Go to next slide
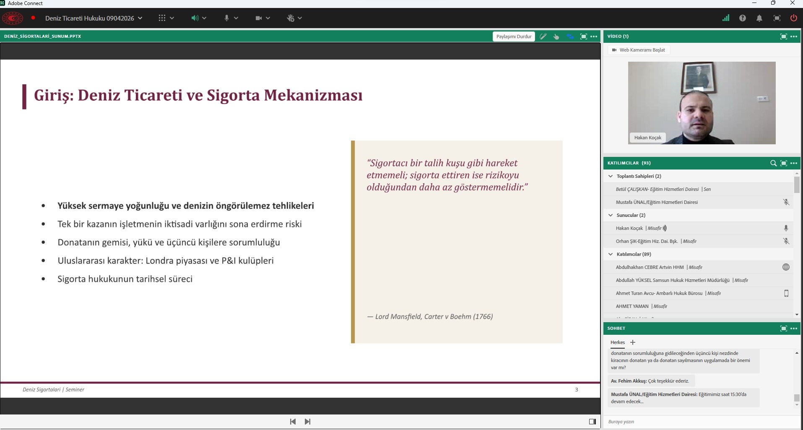This screenshot has width=803, height=430. click(x=307, y=422)
